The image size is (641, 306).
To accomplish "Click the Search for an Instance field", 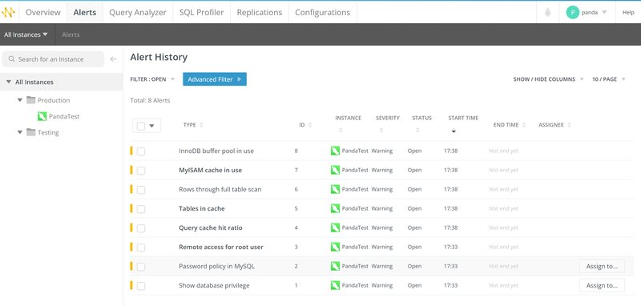I will (53, 59).
